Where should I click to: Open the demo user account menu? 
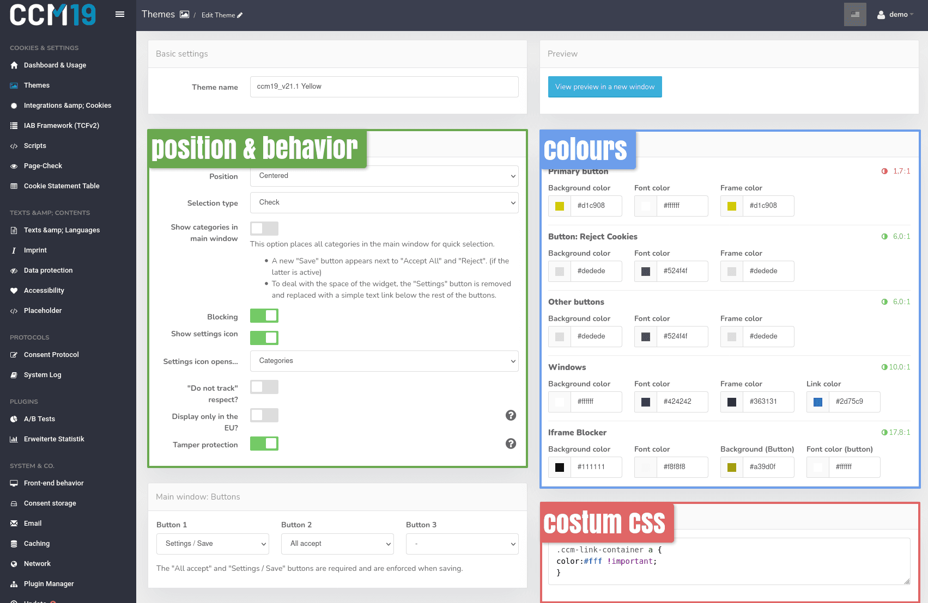click(895, 14)
